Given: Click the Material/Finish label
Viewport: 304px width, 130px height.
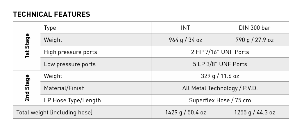Looking at the screenshot, I should (64, 88).
